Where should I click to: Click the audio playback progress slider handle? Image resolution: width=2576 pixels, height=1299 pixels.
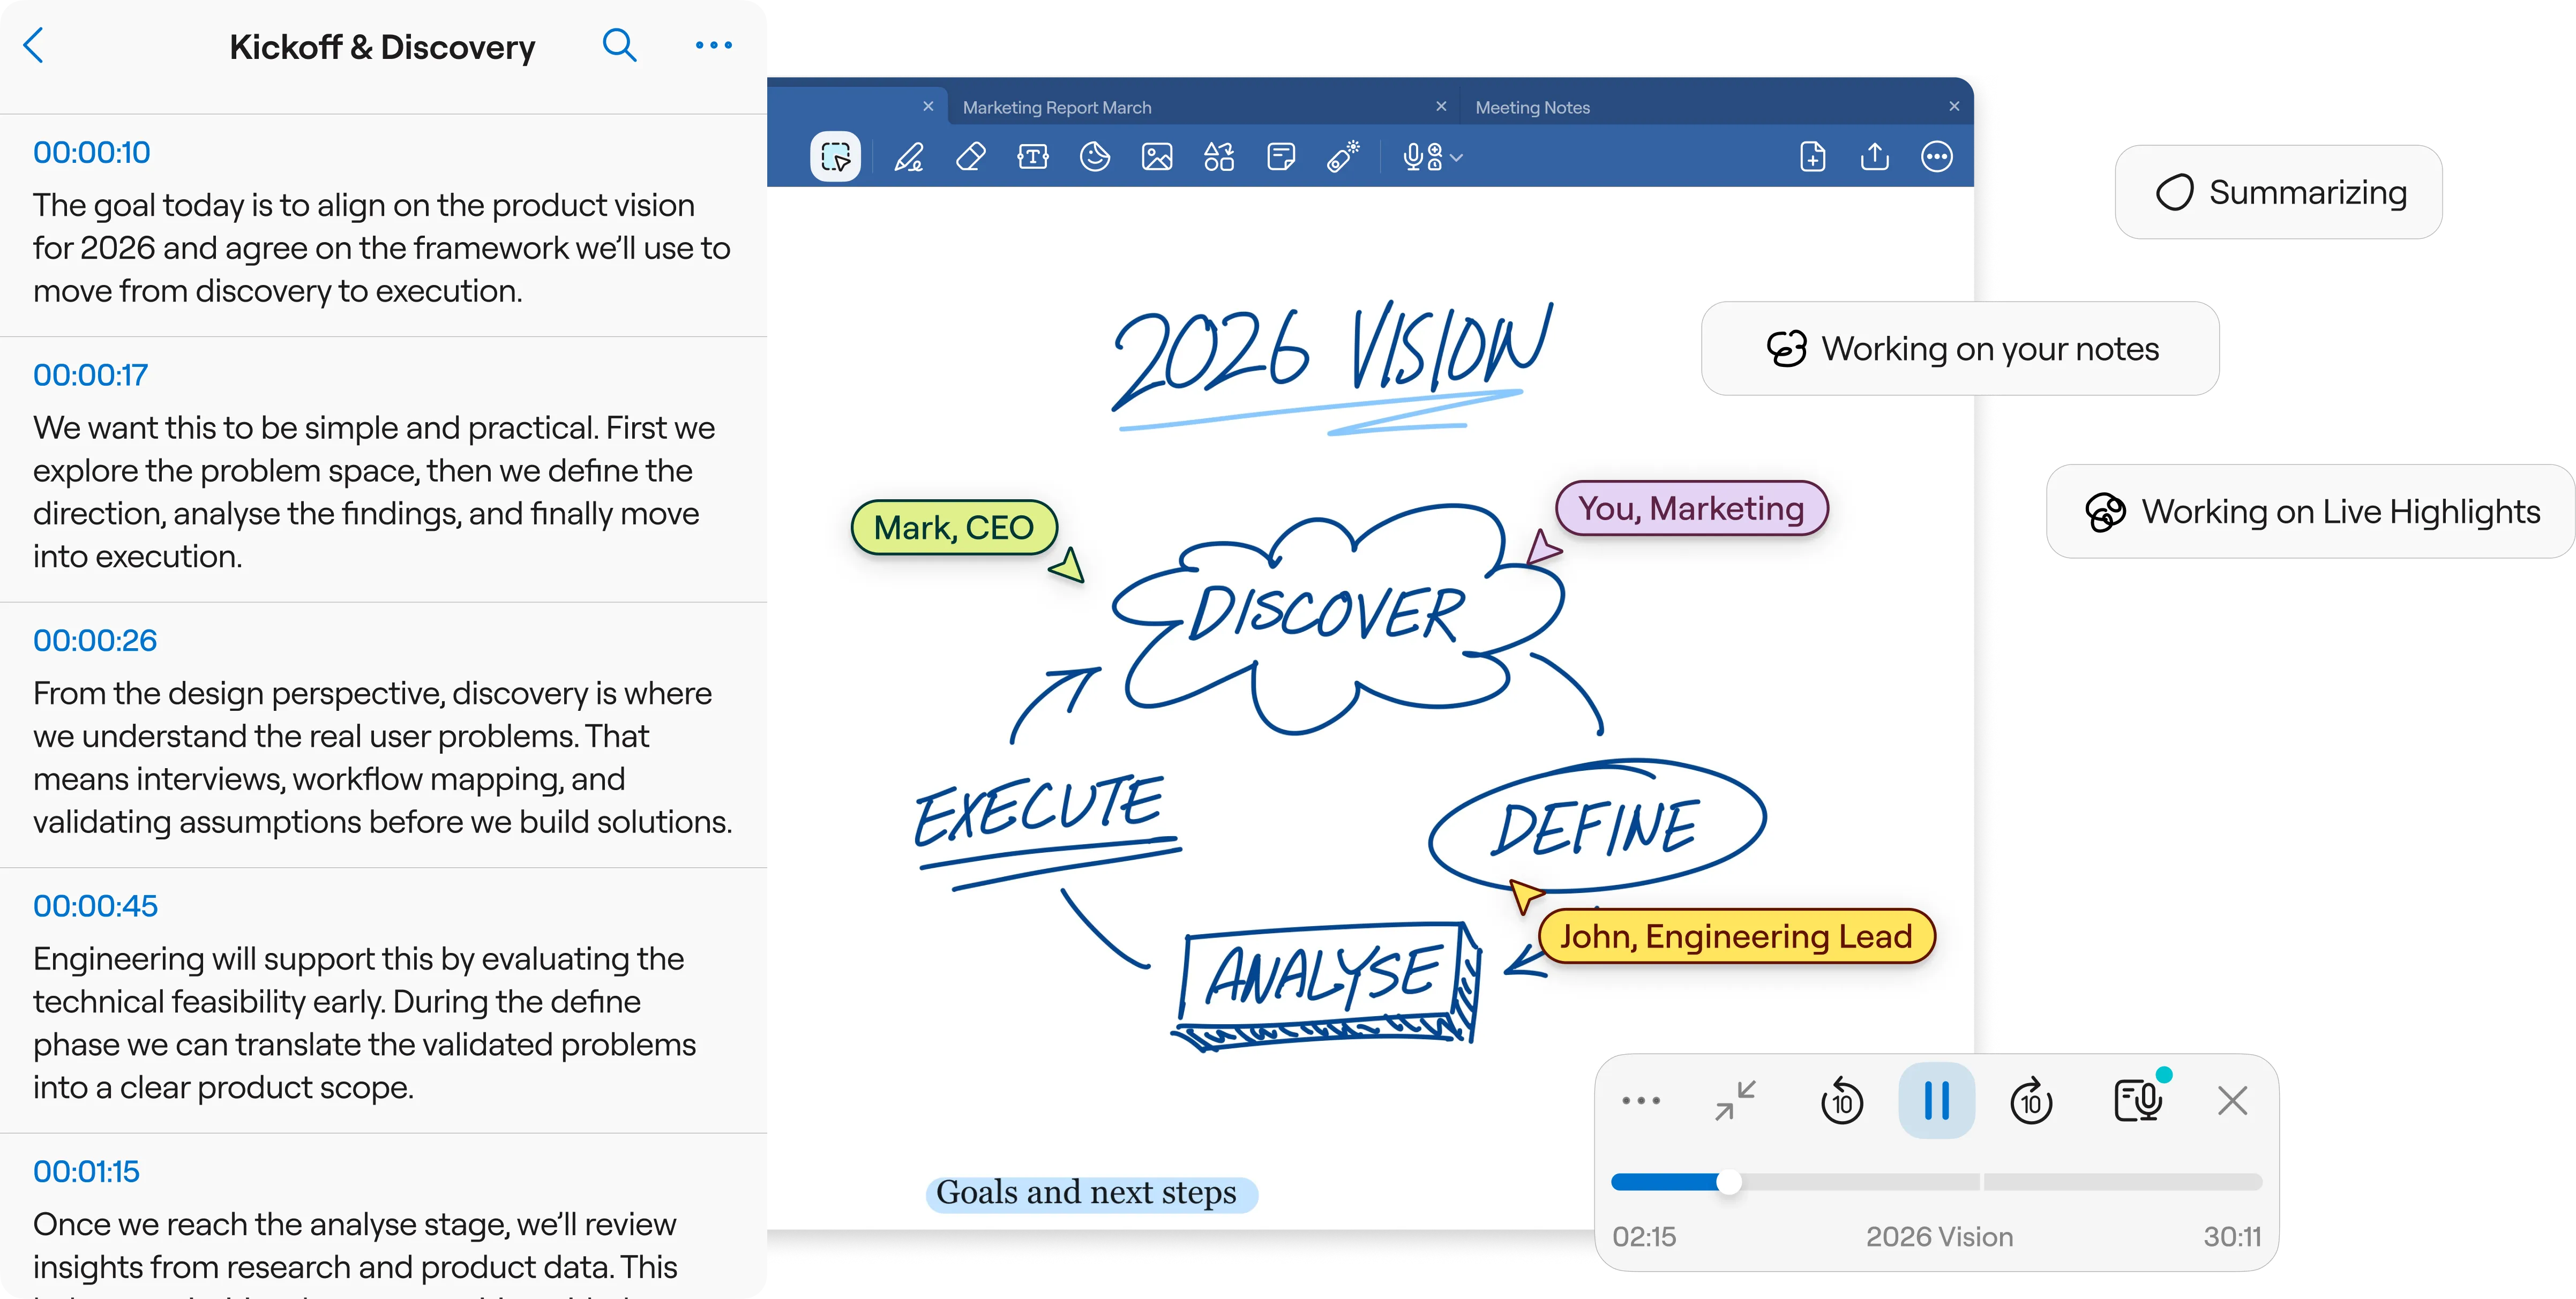(1729, 1182)
